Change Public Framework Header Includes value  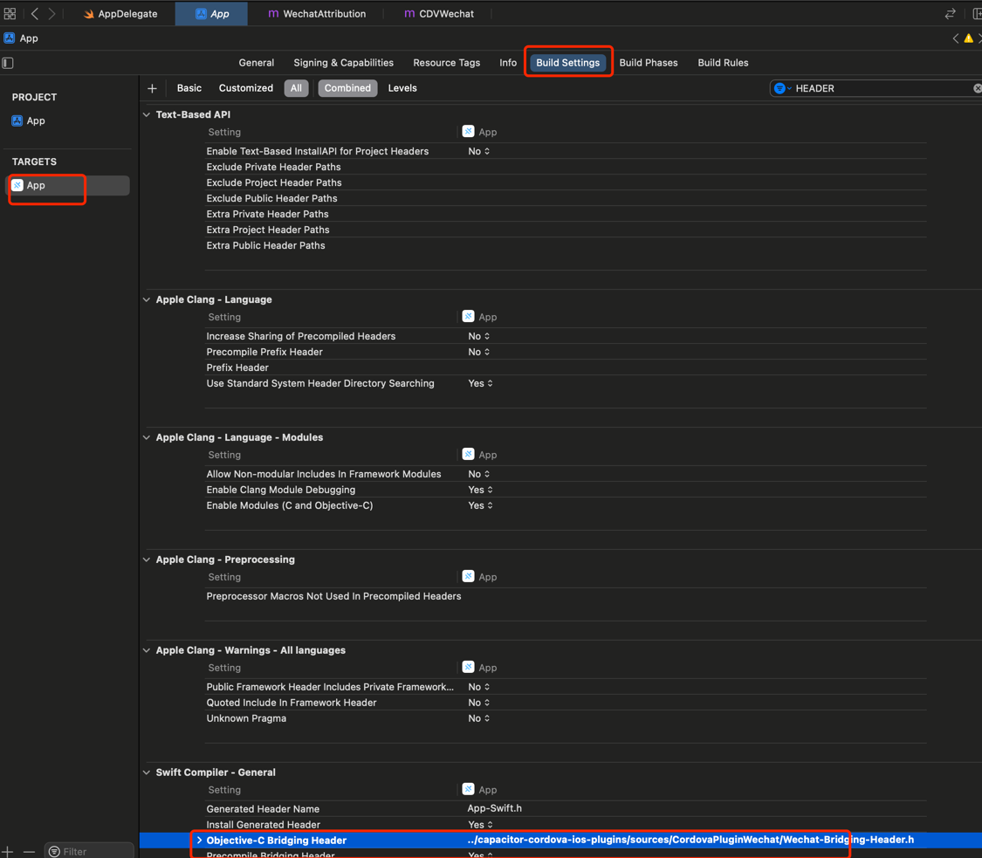479,687
